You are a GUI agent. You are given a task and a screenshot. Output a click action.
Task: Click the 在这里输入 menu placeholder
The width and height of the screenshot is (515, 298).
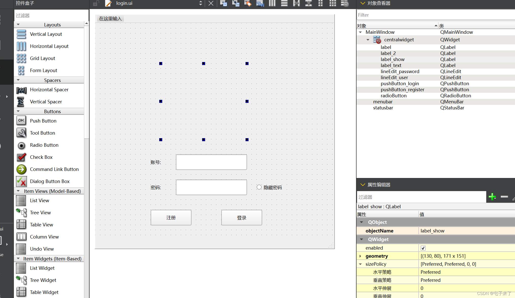[110, 19]
